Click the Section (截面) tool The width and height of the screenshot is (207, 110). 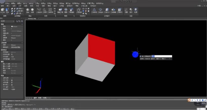pyautogui.click(x=66, y=10)
